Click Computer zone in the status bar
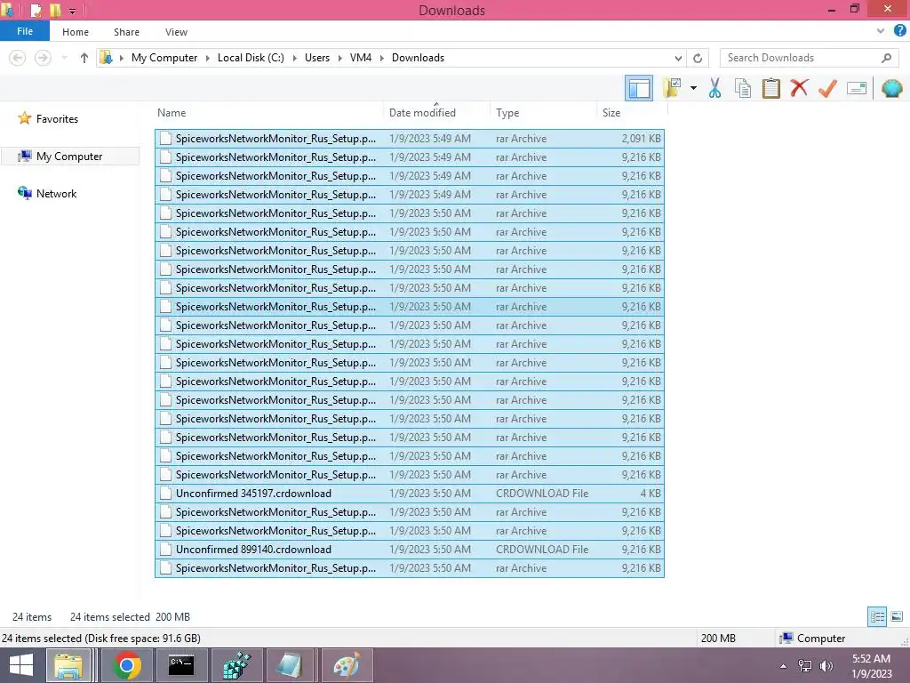This screenshot has width=910, height=683. pos(812,639)
